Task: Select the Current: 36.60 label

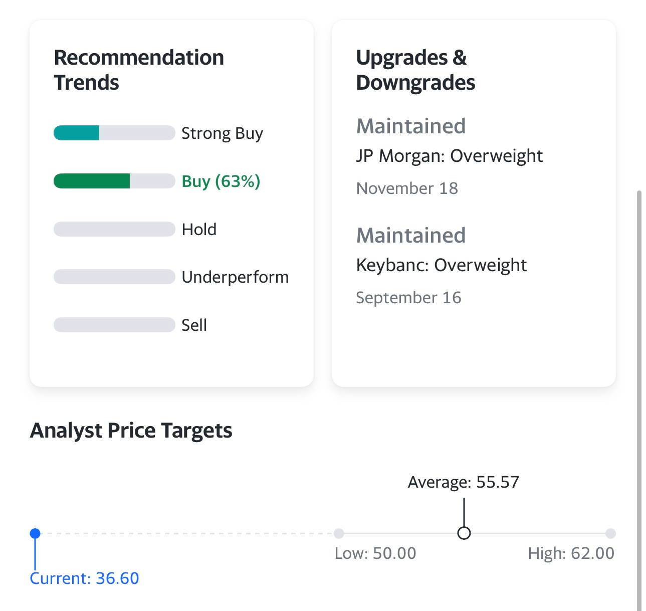Action: 84,578
